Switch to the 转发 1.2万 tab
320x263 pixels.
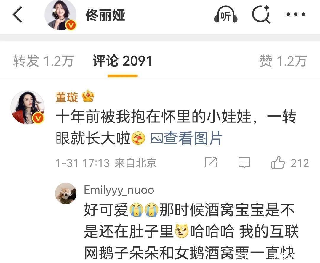pos(43,61)
